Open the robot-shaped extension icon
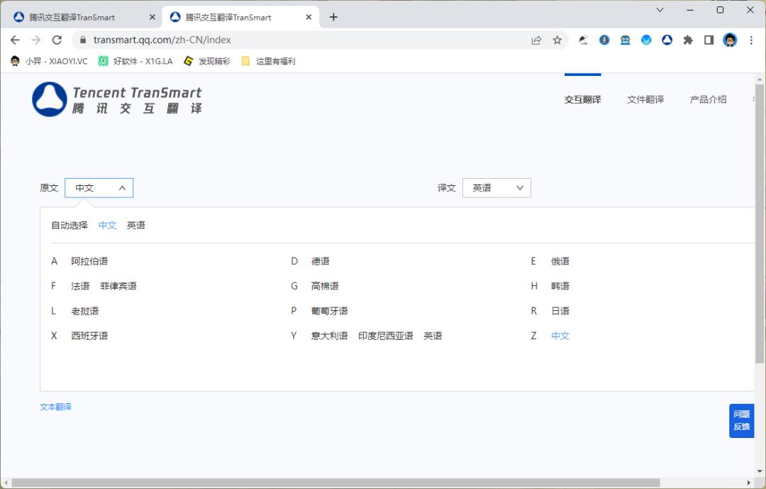 point(625,40)
